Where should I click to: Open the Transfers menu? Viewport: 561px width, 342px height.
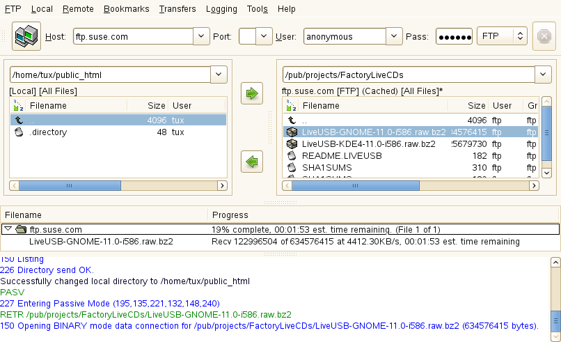tap(177, 9)
